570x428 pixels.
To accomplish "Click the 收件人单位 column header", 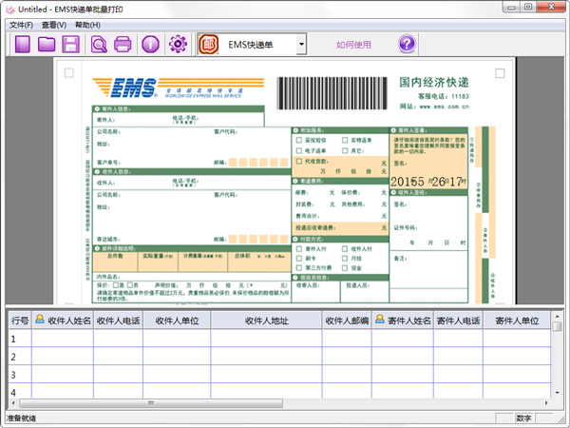I will pos(177,321).
